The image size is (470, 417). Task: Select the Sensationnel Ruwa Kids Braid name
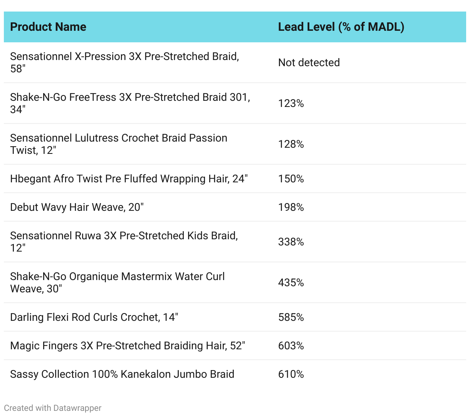124,242
